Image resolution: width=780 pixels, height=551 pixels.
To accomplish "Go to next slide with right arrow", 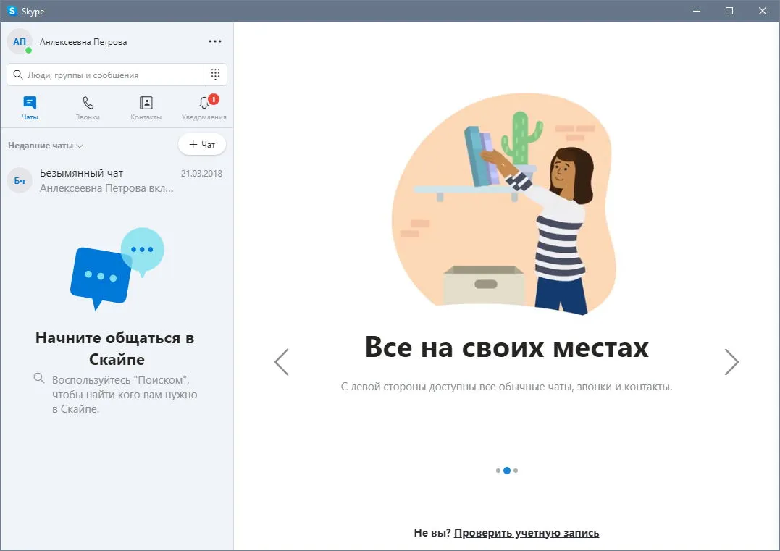I will click(x=731, y=361).
